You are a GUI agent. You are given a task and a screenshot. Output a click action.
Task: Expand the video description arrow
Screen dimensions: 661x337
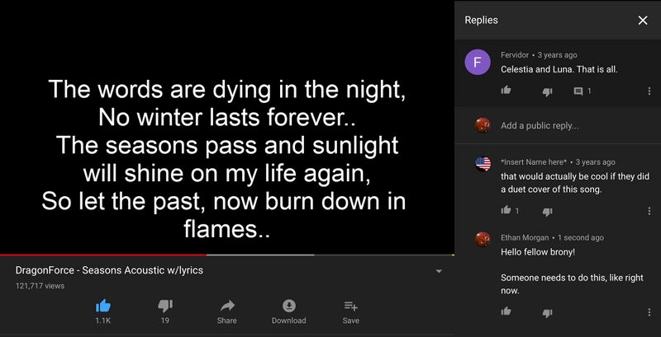coord(439,271)
